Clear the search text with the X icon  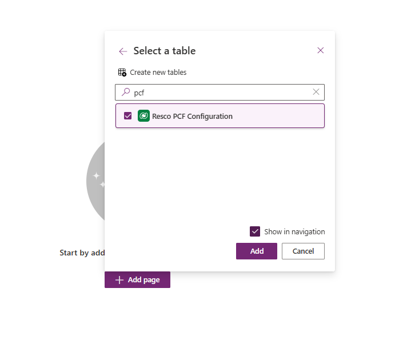tap(316, 92)
